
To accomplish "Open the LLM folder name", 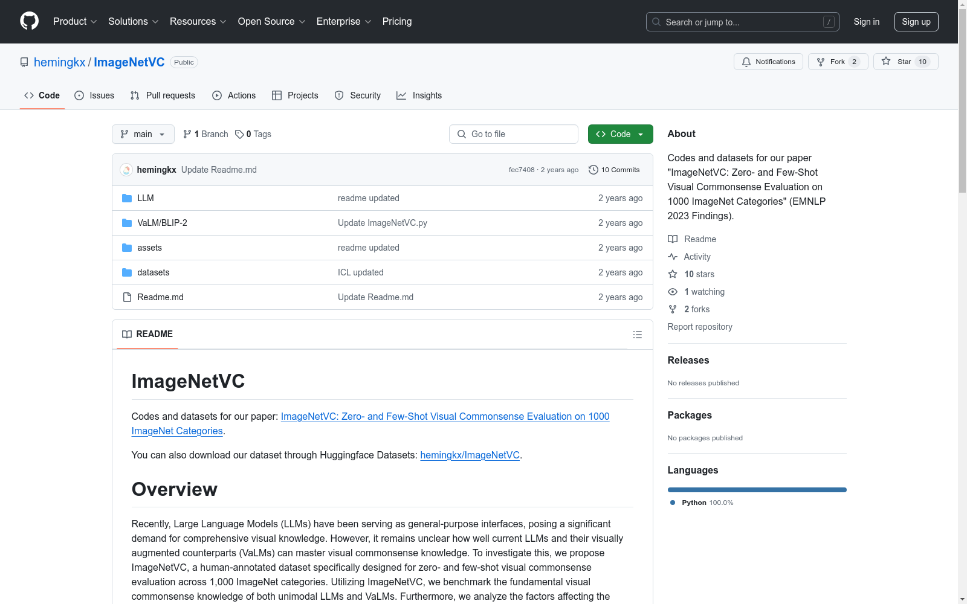I will coord(146,198).
